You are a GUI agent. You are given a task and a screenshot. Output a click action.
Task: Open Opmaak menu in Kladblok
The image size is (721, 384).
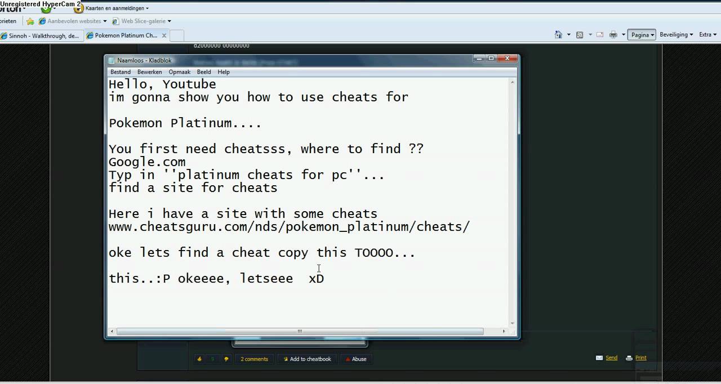click(x=180, y=72)
